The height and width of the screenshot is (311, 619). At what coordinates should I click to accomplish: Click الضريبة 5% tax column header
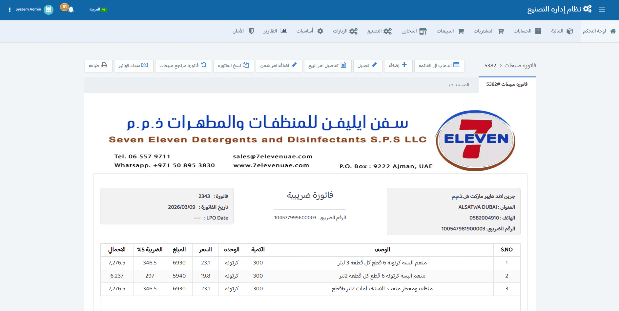point(150,250)
